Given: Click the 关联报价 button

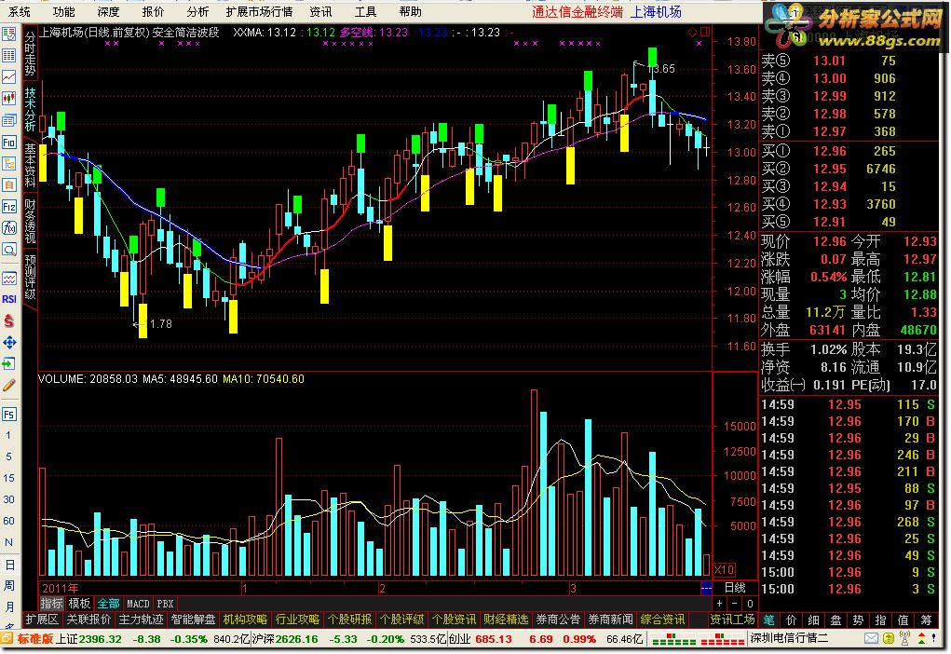Looking at the screenshot, I should tap(88, 620).
